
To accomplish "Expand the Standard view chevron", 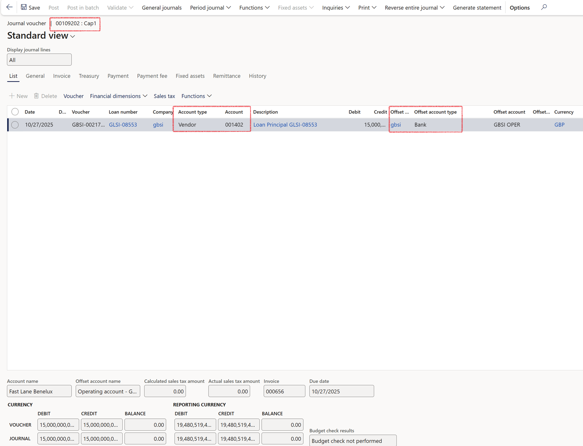I will point(73,36).
